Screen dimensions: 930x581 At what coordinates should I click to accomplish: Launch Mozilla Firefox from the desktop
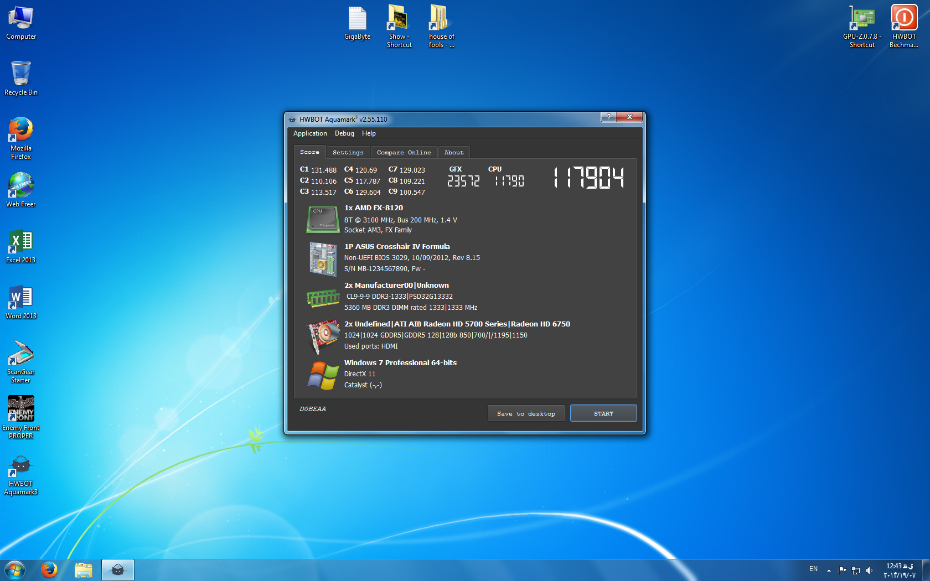[x=21, y=138]
